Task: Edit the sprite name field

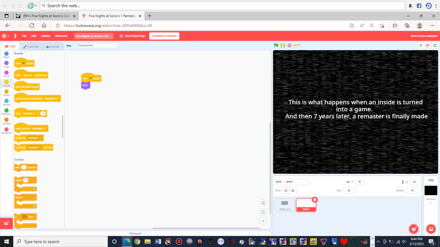Action: pyautogui.click(x=296, y=182)
